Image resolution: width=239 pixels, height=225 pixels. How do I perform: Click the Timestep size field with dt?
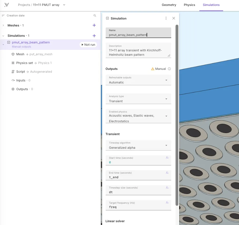pos(138,190)
